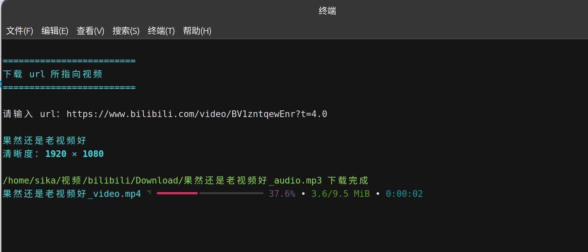Viewport: 588px width, 252px height.
Task: Click the 请输入 url: prompt text
Action: [31, 114]
